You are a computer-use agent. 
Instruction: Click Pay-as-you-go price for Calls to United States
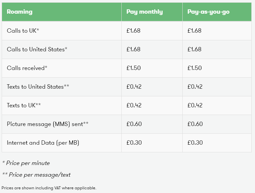(194, 49)
